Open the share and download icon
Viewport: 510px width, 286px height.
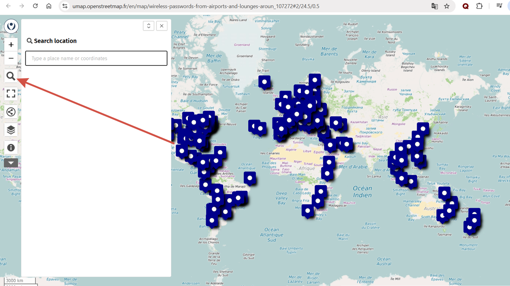click(x=11, y=112)
